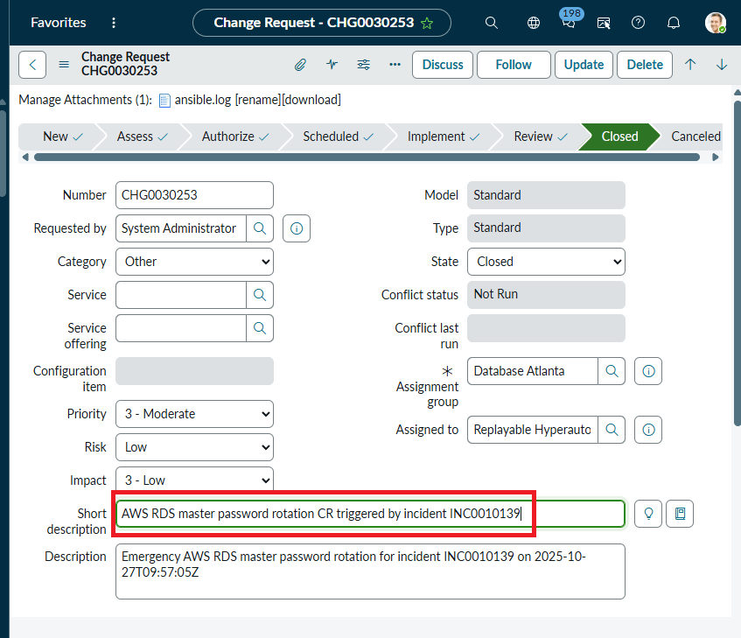Viewport: 741px width, 638px height.
Task: Click the Delete button
Action: pos(645,65)
